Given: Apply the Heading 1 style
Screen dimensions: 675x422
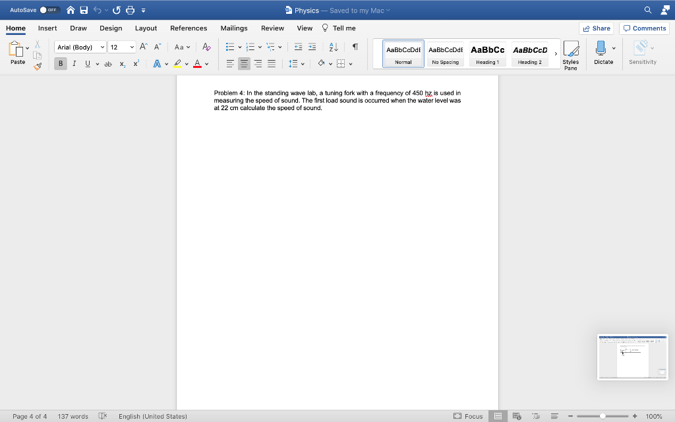Looking at the screenshot, I should 487,54.
